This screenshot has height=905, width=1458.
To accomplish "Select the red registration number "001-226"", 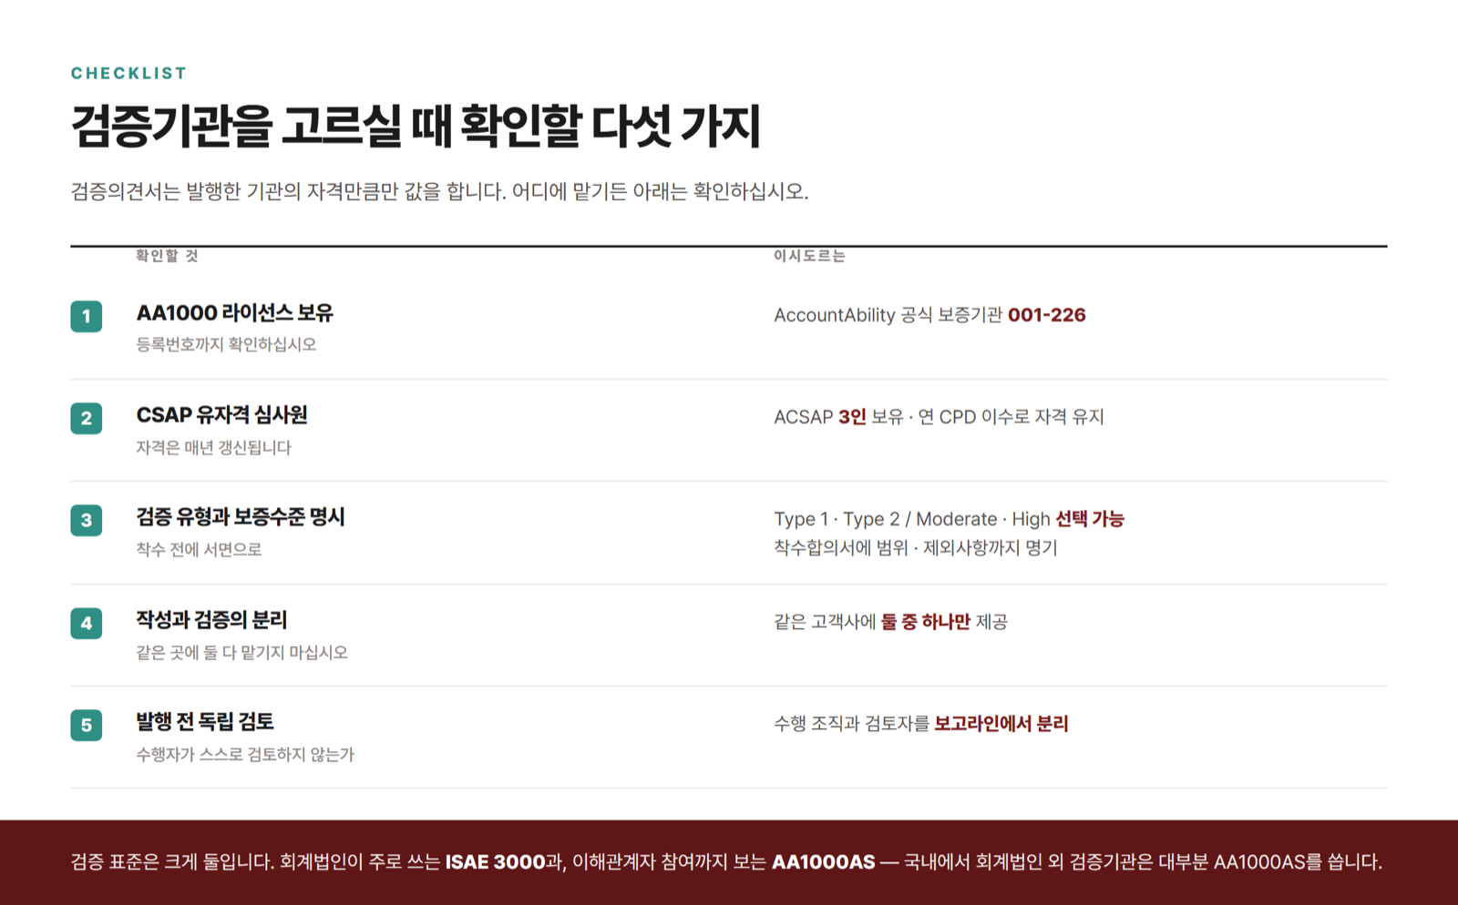I will point(1047,315).
